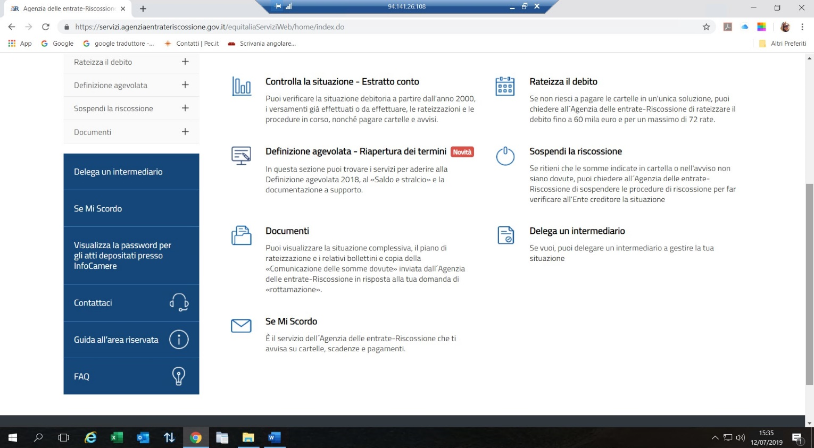Click the headset icon in Contattaci
Viewport: 814px width, 448px height.
179,302
